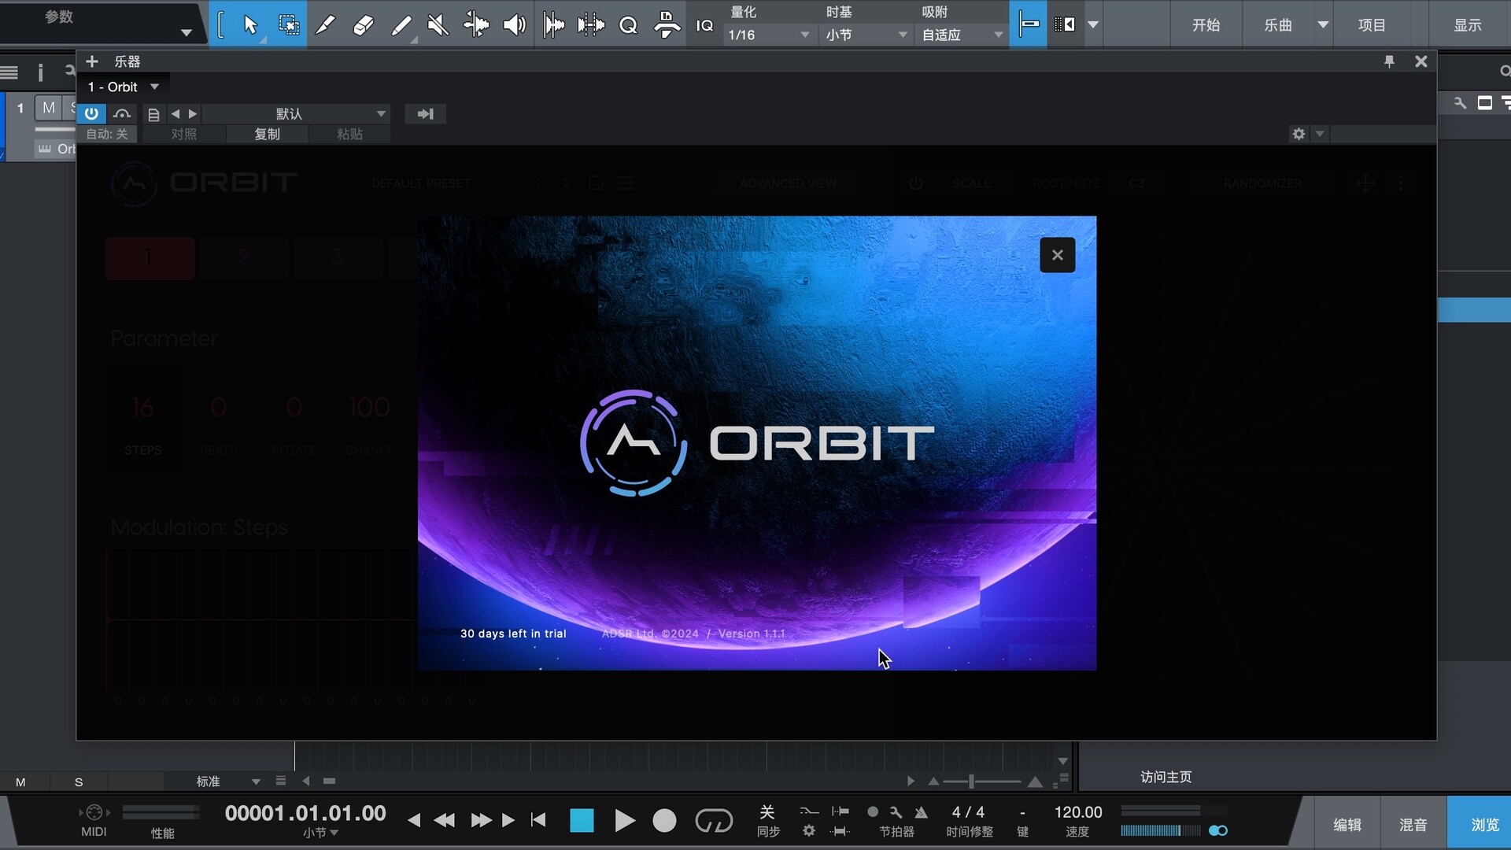Click the master volume level meter

click(1161, 830)
